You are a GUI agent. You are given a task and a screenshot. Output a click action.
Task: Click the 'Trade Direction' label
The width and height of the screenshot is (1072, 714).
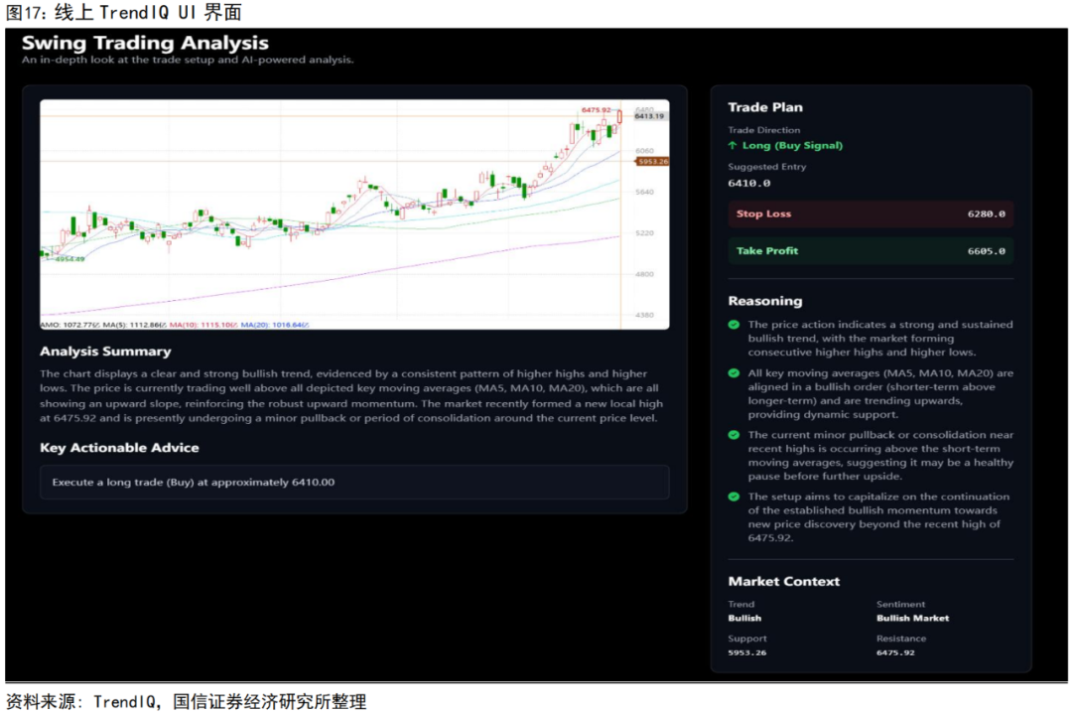click(763, 130)
